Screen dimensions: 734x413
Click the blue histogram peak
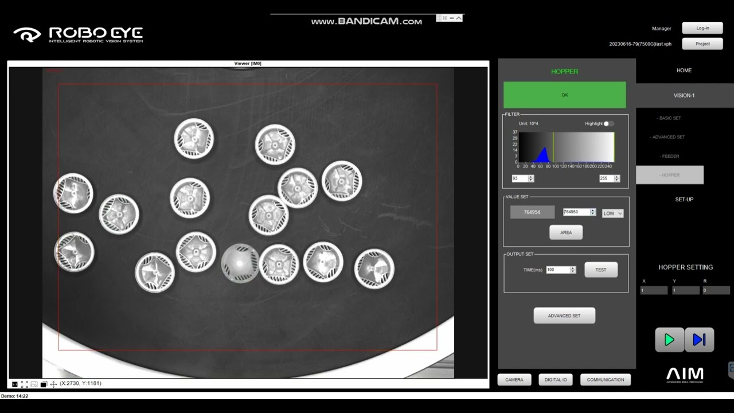[543, 155]
